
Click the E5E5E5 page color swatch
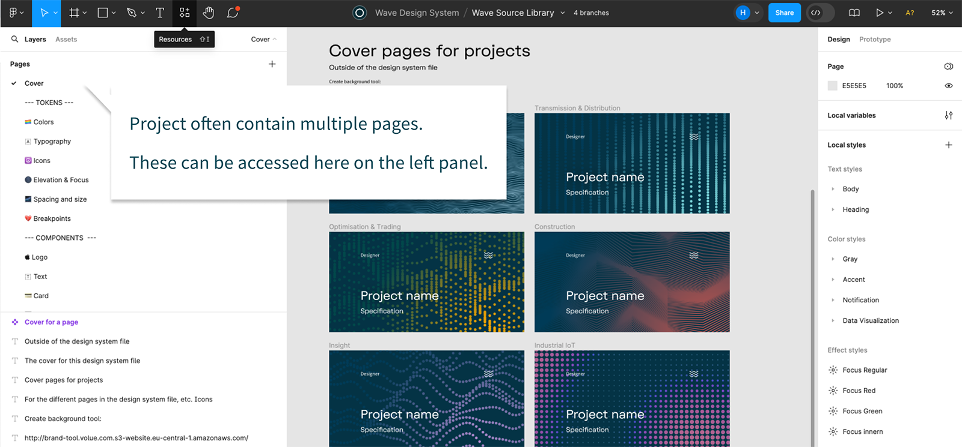(832, 86)
